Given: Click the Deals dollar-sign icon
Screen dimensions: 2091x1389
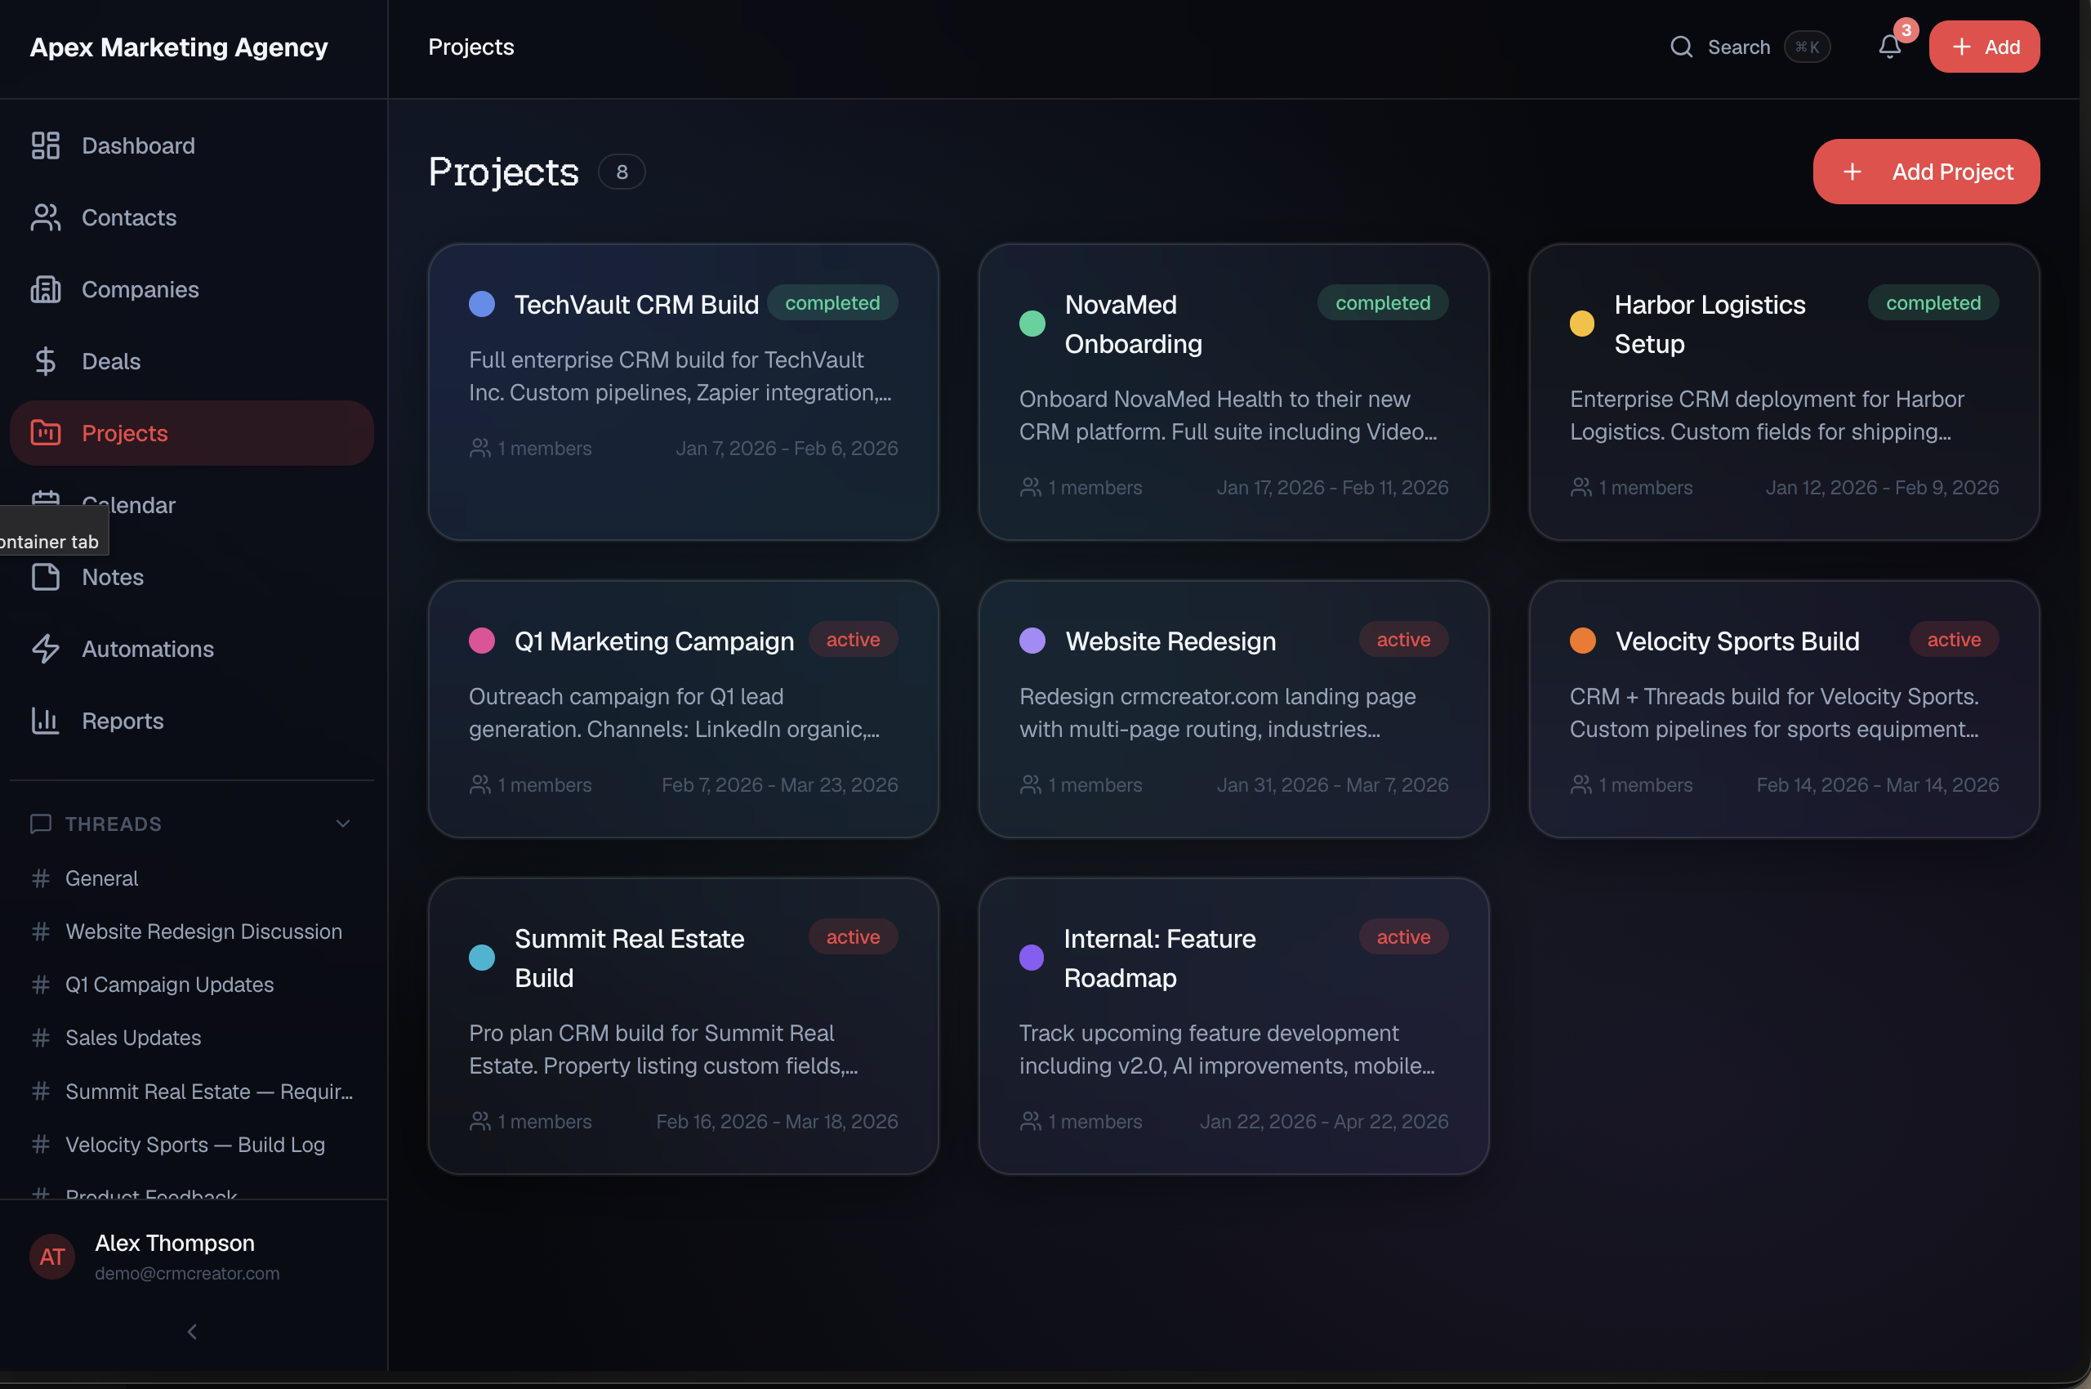Looking at the screenshot, I should coord(46,360).
